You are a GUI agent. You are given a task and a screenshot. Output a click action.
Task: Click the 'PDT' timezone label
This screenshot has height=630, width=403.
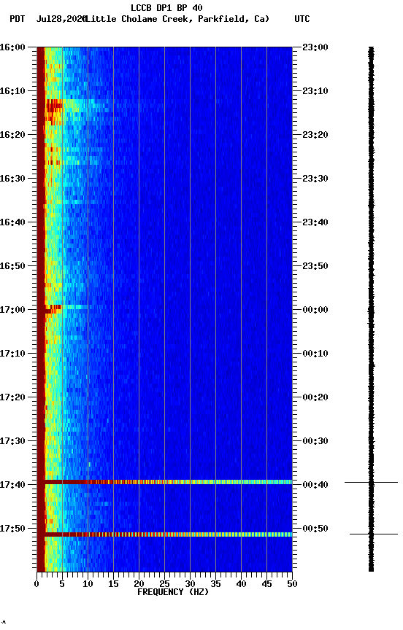click(x=18, y=19)
